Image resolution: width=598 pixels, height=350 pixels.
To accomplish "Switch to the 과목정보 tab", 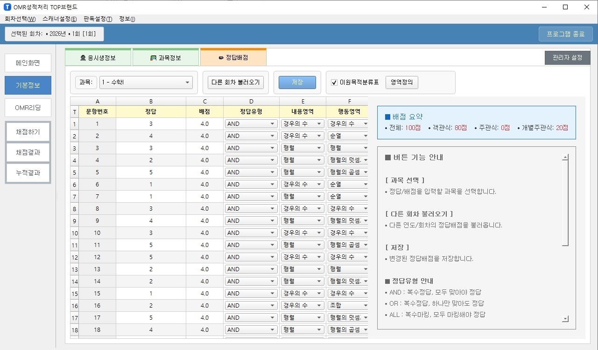I will pyautogui.click(x=166, y=58).
